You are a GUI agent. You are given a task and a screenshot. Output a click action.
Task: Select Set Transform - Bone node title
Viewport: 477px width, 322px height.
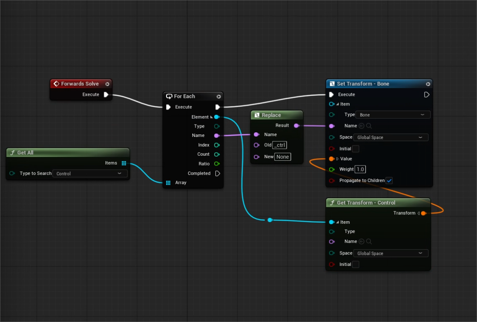[x=363, y=83]
